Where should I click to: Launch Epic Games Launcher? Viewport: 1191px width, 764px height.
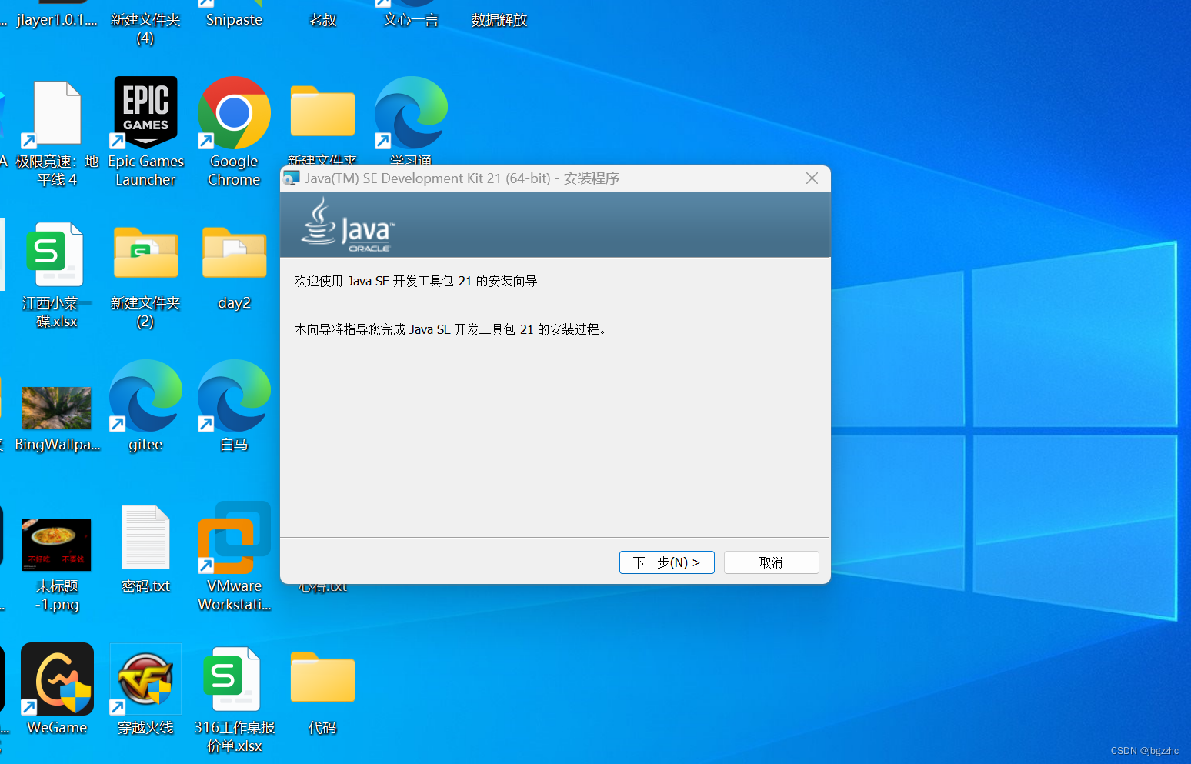[x=145, y=112]
